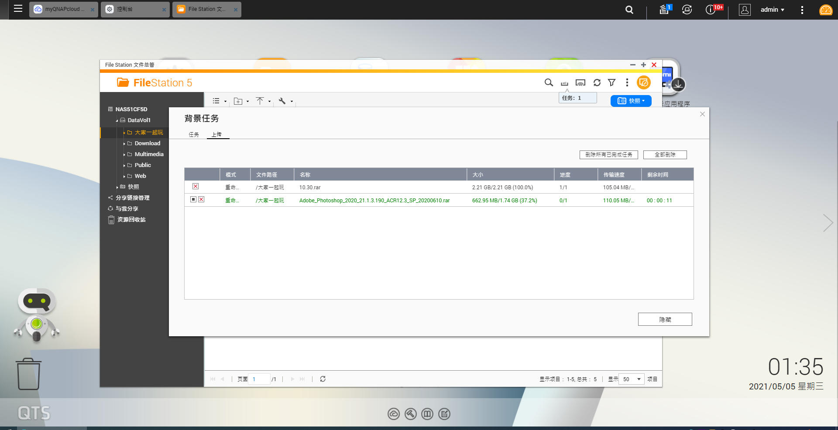The width and height of the screenshot is (838, 430).
Task: Expand the Download folder in tree
Action: point(124,143)
